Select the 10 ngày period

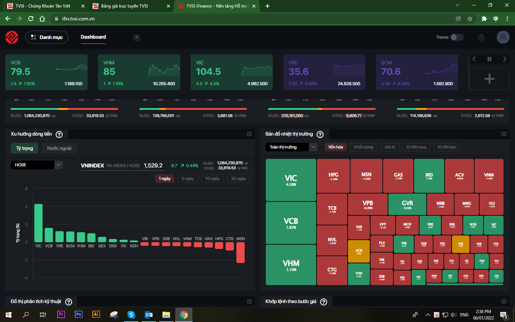click(212, 179)
